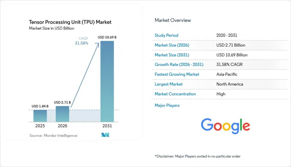Select the 2025 bar in chart

(40, 116)
